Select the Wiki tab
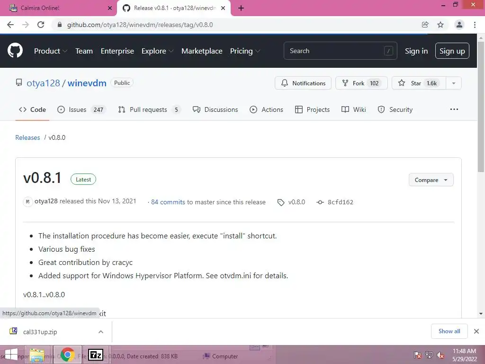Image resolution: width=485 pixels, height=364 pixels. tap(353, 109)
